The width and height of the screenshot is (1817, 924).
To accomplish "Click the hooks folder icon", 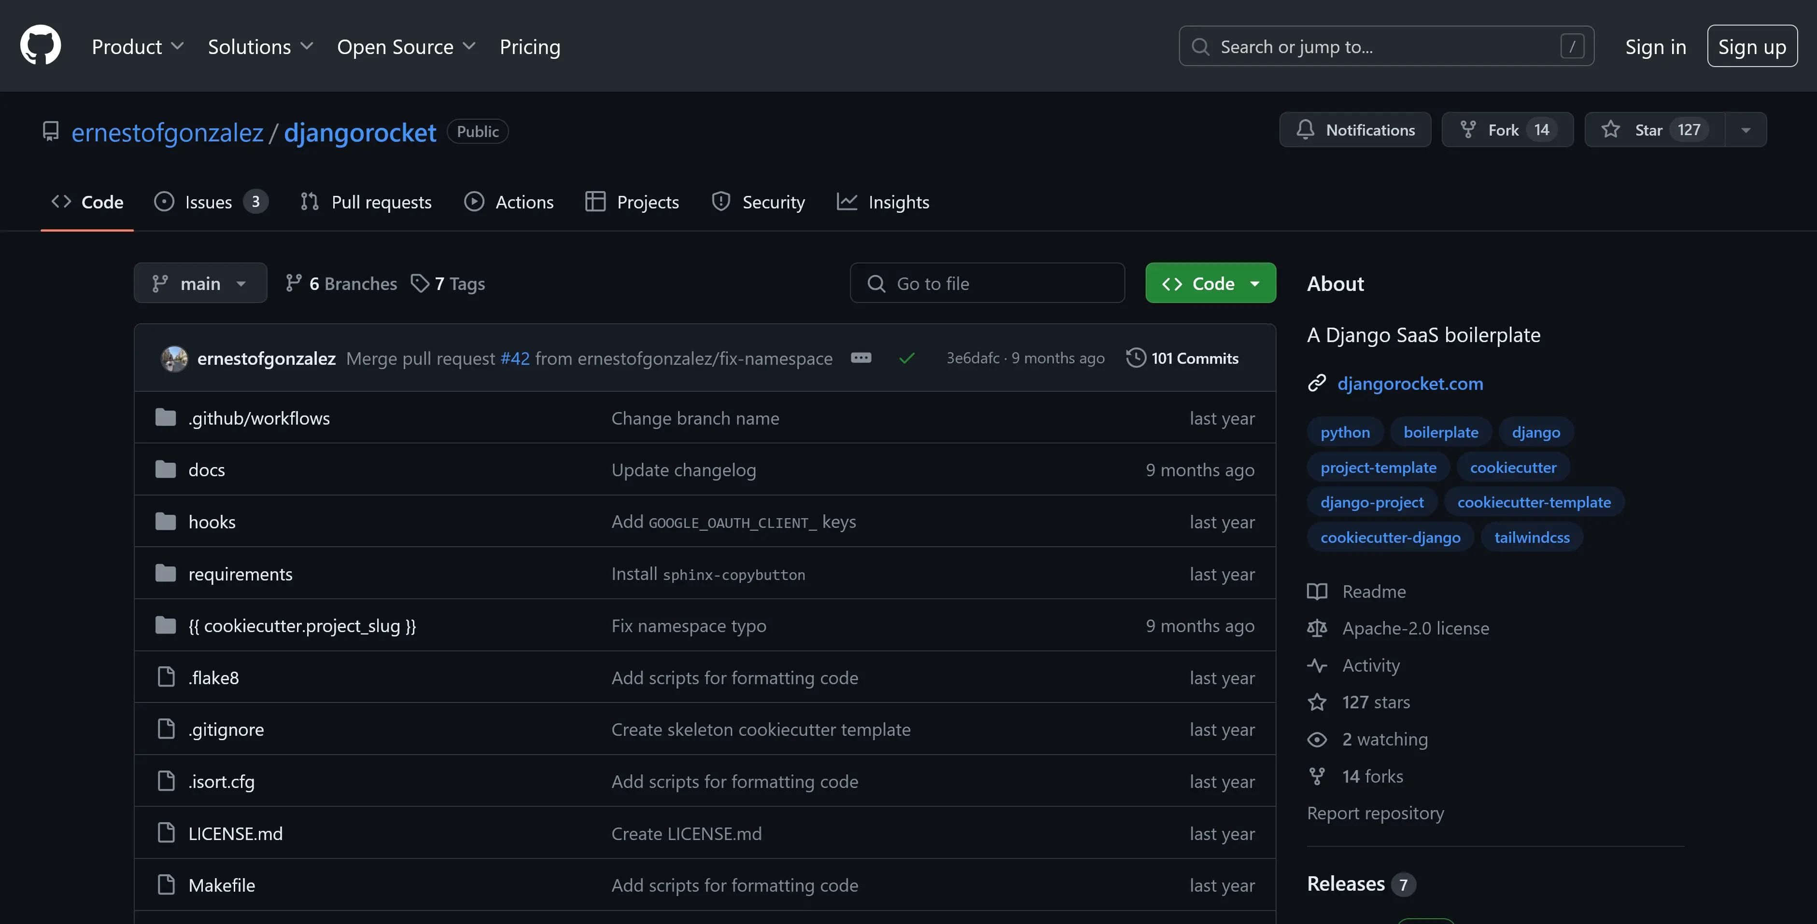I will tap(166, 522).
